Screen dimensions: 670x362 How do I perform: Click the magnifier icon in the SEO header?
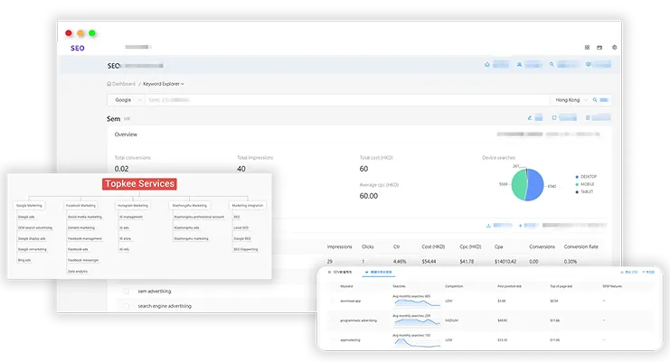(x=553, y=65)
